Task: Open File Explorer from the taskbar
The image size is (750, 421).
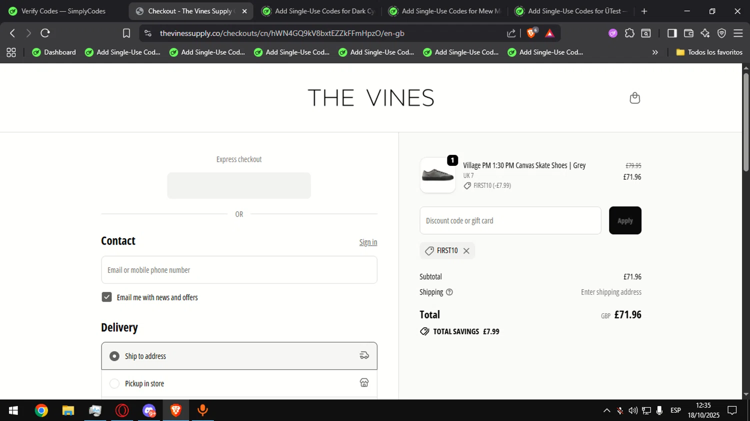Action: 68,411
